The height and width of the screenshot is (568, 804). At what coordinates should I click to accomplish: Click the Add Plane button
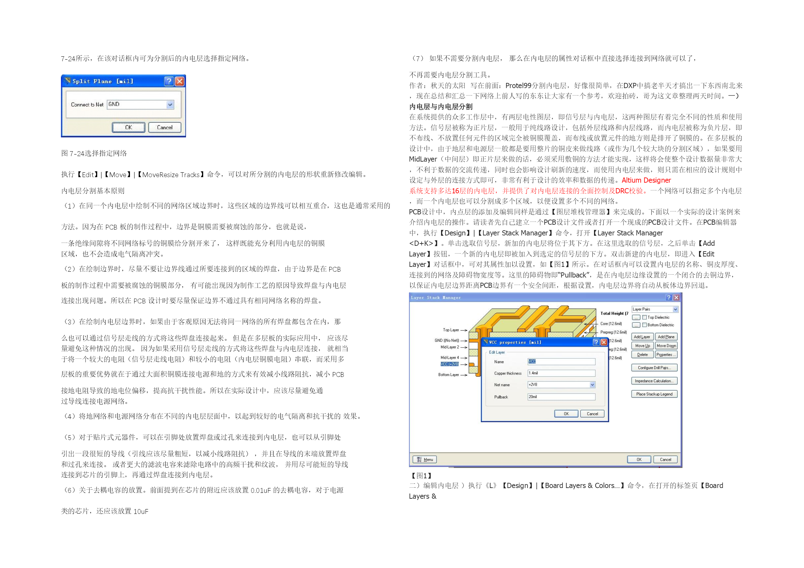click(666, 337)
